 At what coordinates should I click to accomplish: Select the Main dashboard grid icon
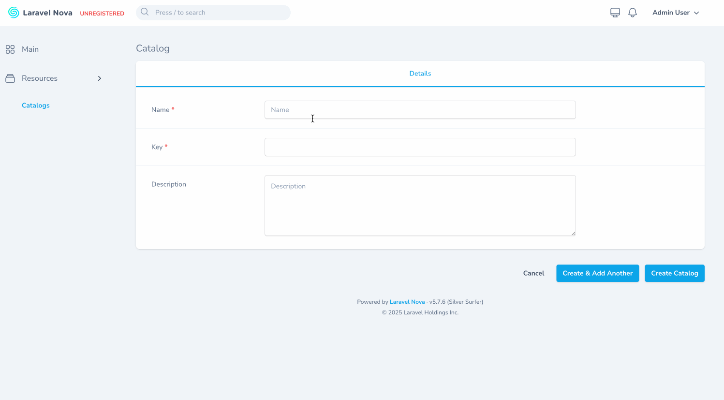(x=10, y=49)
